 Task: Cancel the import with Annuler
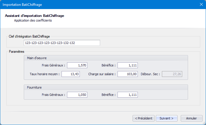coord(191,118)
